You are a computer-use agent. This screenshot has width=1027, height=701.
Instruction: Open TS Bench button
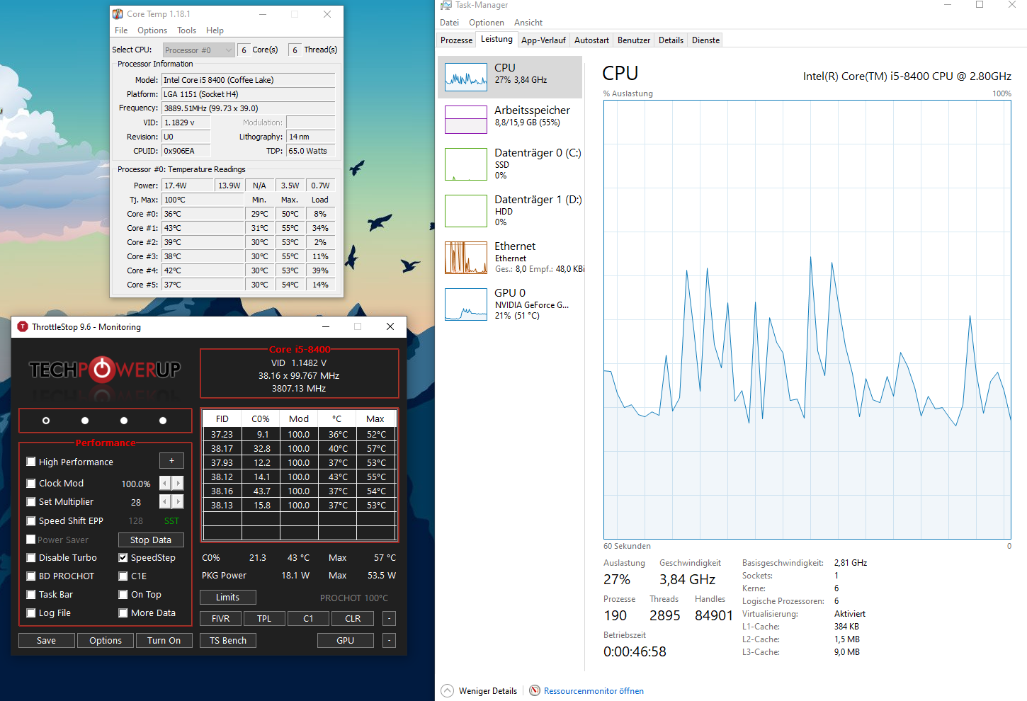click(228, 640)
